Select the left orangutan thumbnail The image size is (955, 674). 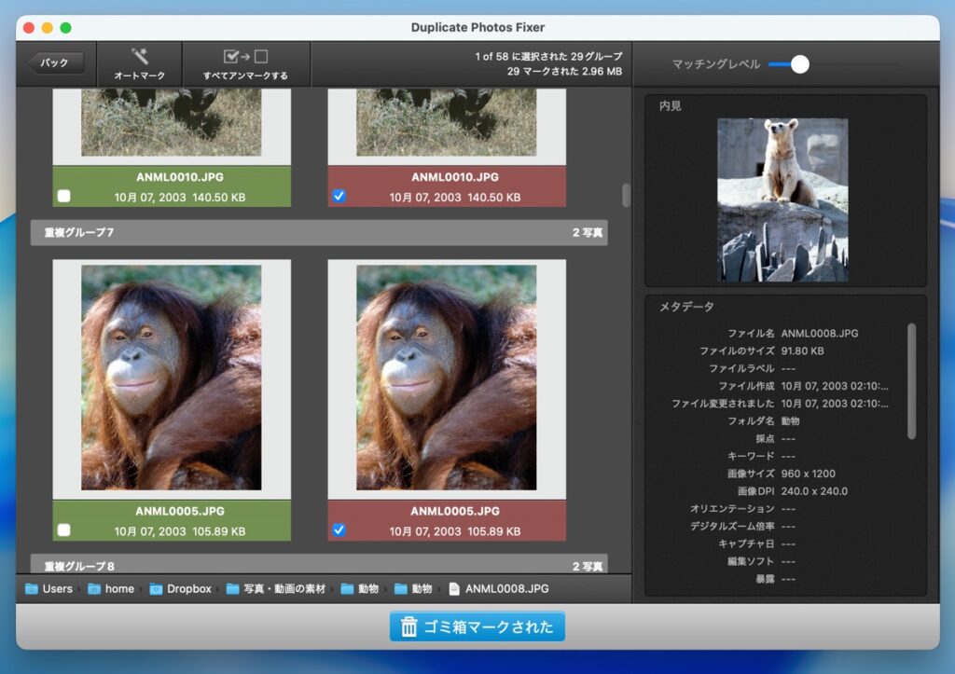point(172,378)
